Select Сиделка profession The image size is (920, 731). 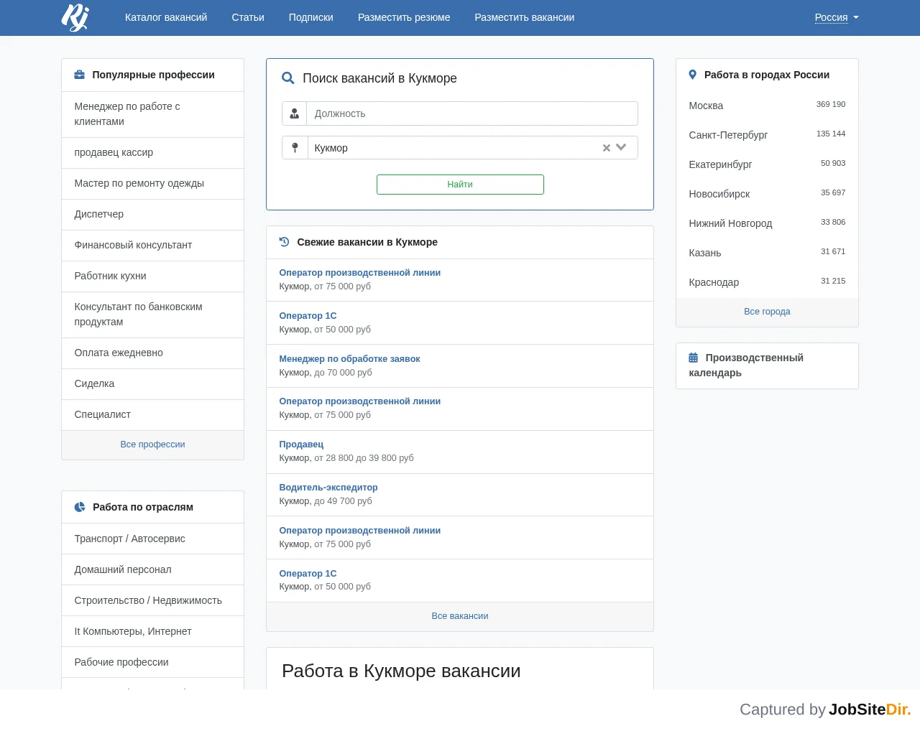(x=152, y=383)
